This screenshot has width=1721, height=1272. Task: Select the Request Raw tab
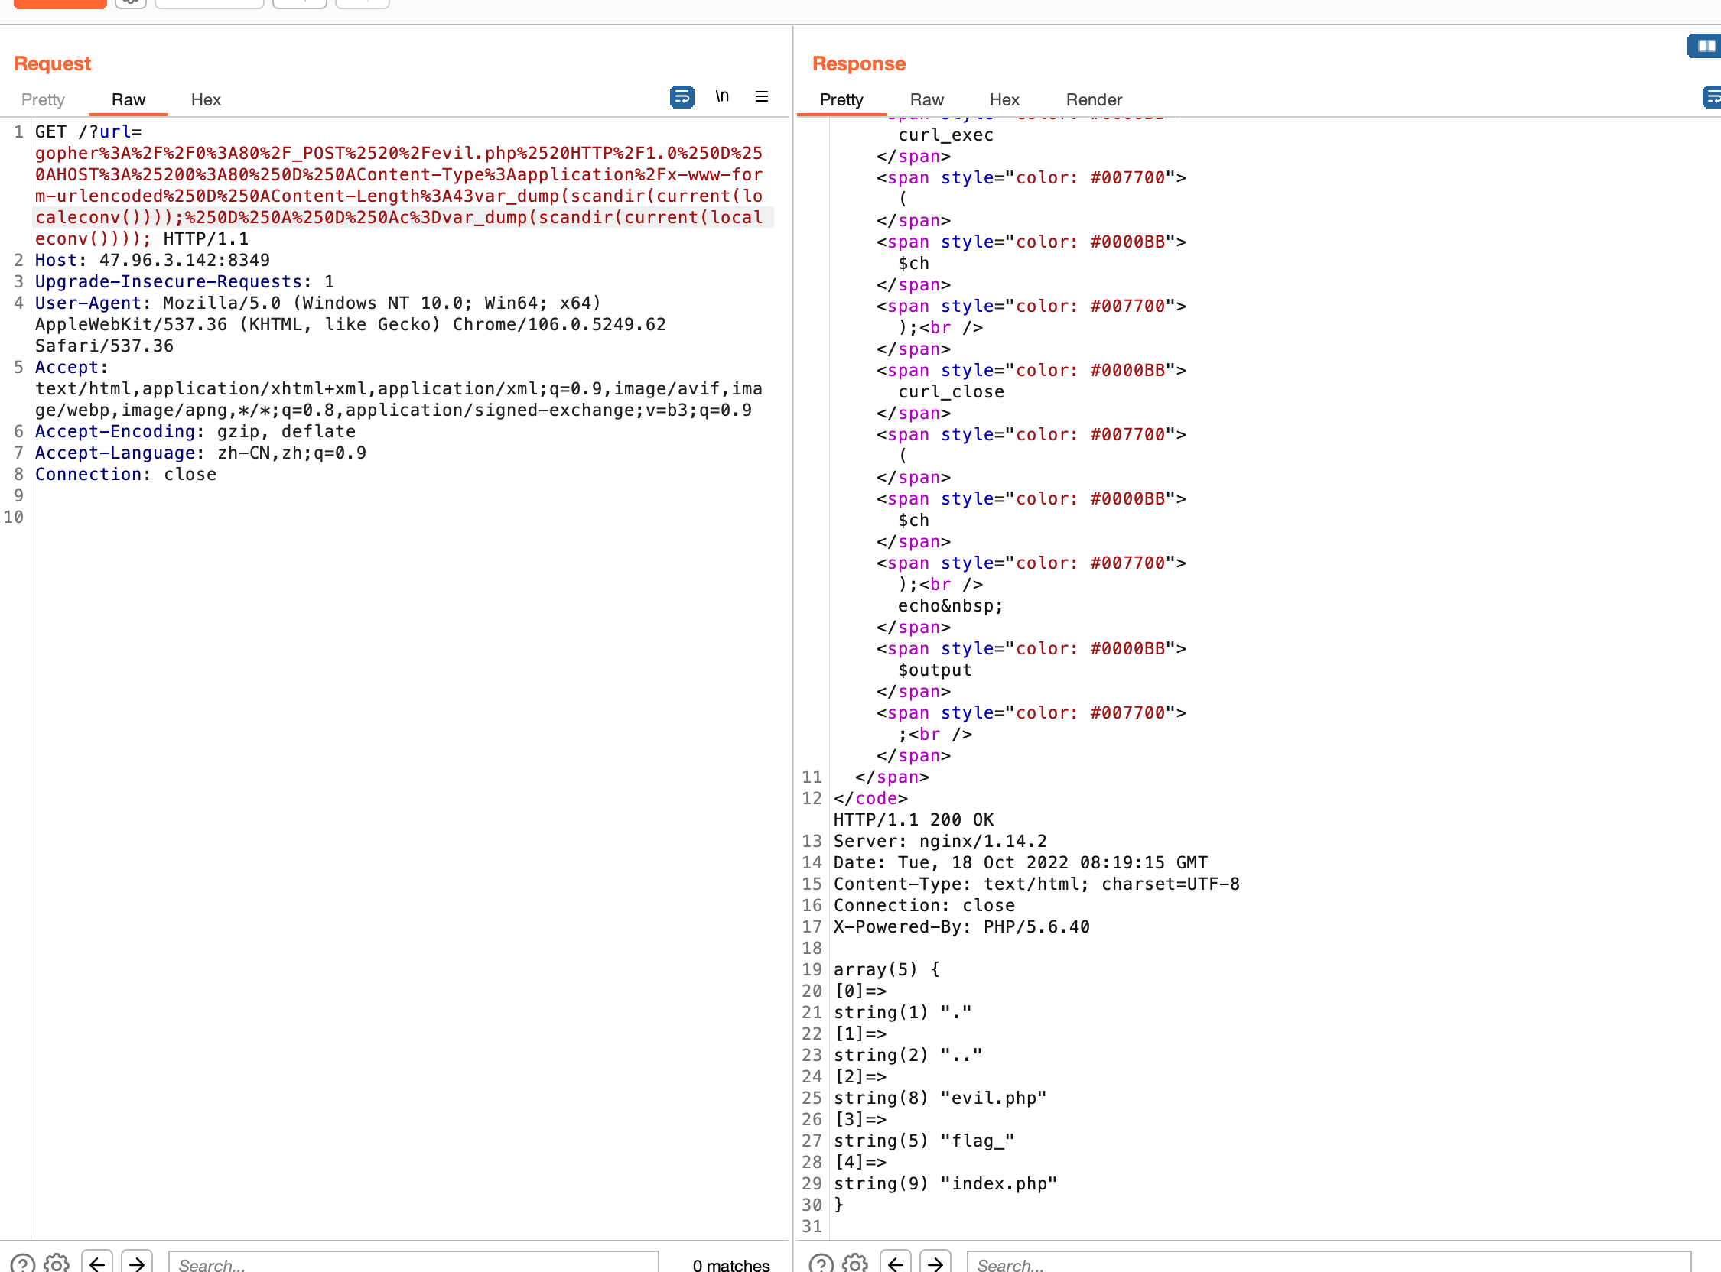(x=129, y=99)
